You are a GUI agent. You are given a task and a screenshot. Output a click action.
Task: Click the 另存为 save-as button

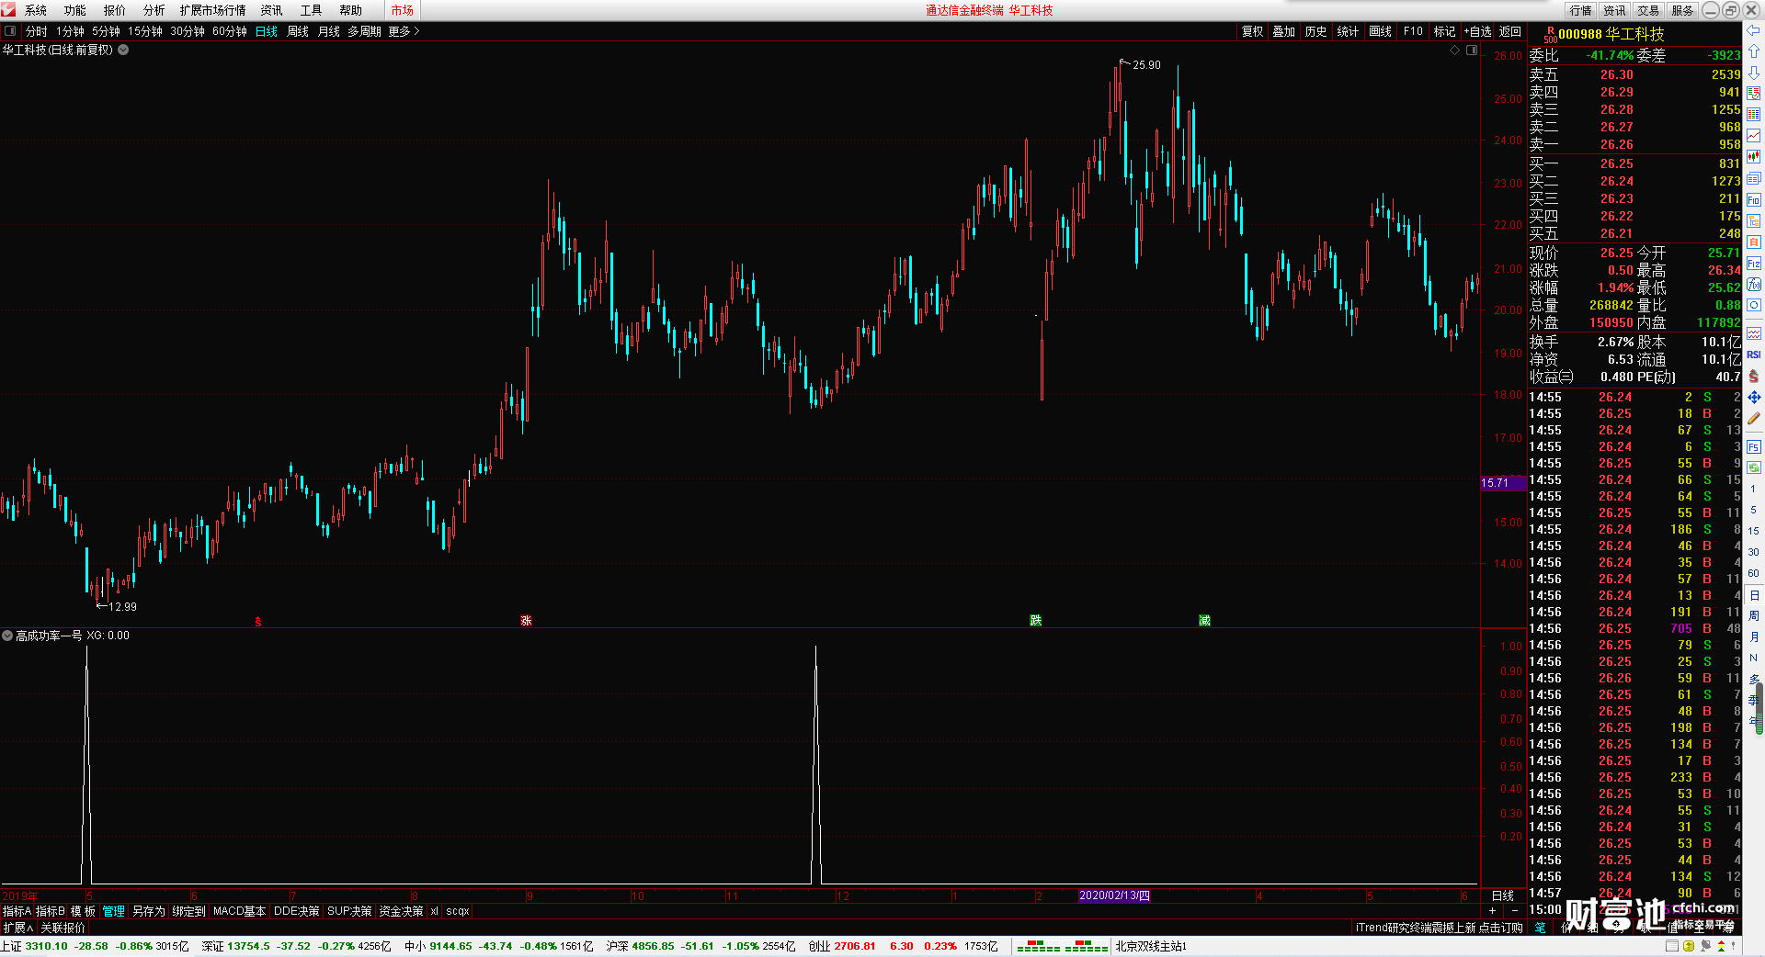coord(149,911)
